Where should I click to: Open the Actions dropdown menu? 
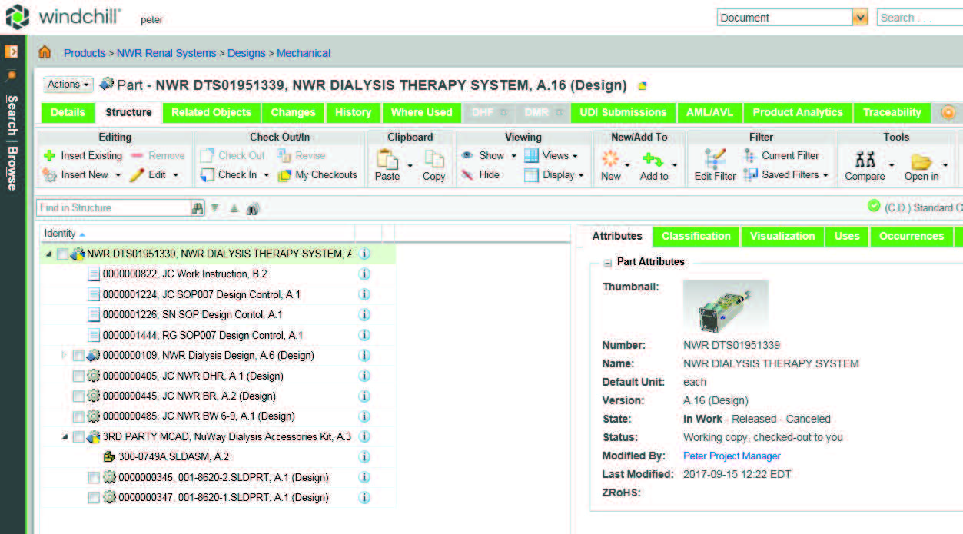68,85
